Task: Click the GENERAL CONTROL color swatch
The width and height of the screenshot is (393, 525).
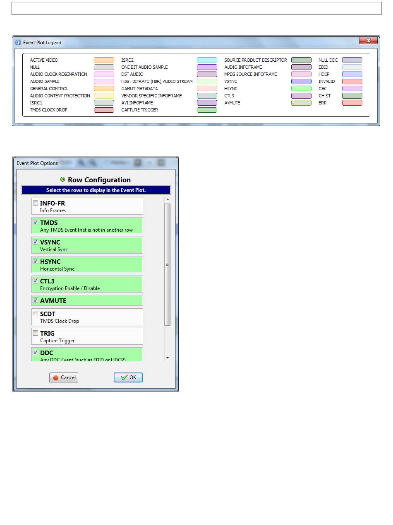Action: tap(104, 89)
